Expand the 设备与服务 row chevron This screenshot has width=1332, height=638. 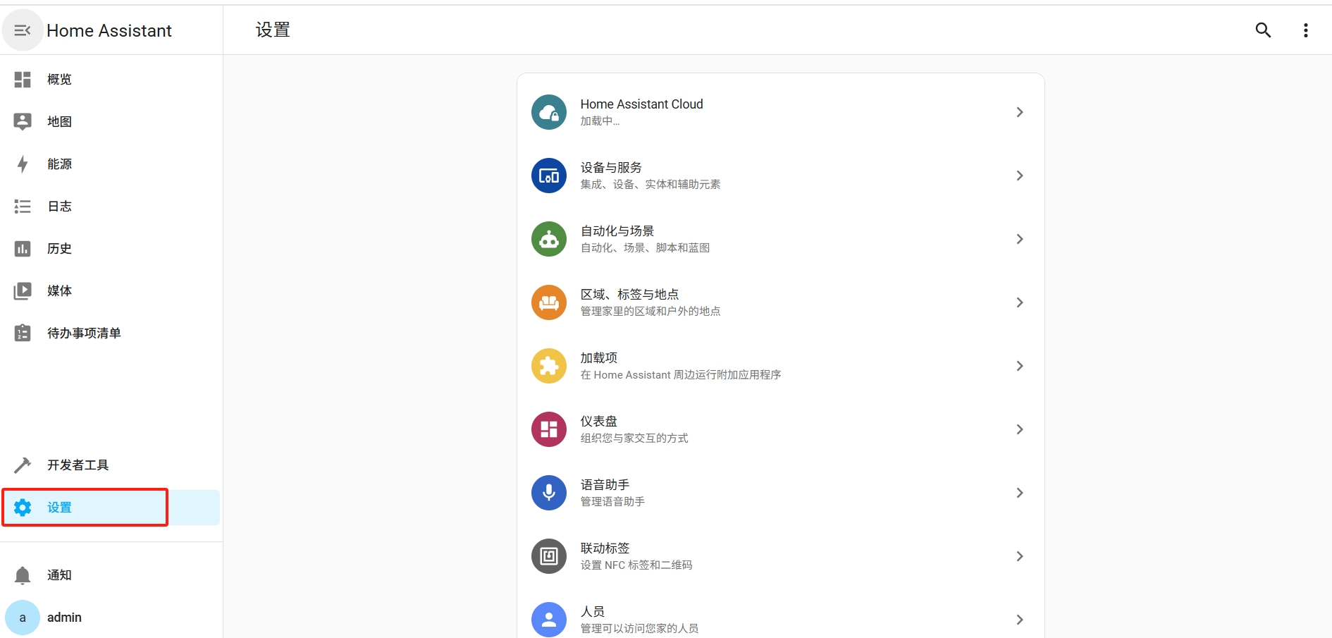1020,176
